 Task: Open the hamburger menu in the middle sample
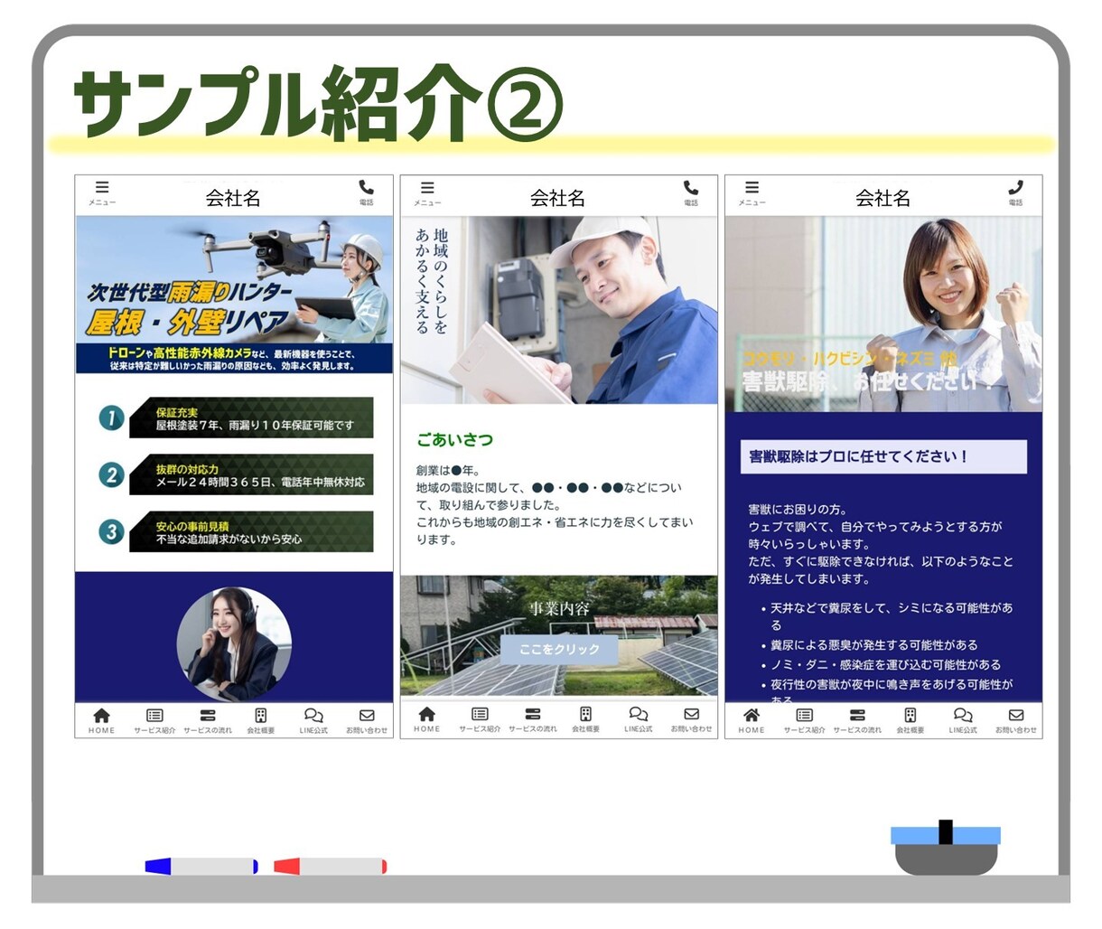pos(427,192)
